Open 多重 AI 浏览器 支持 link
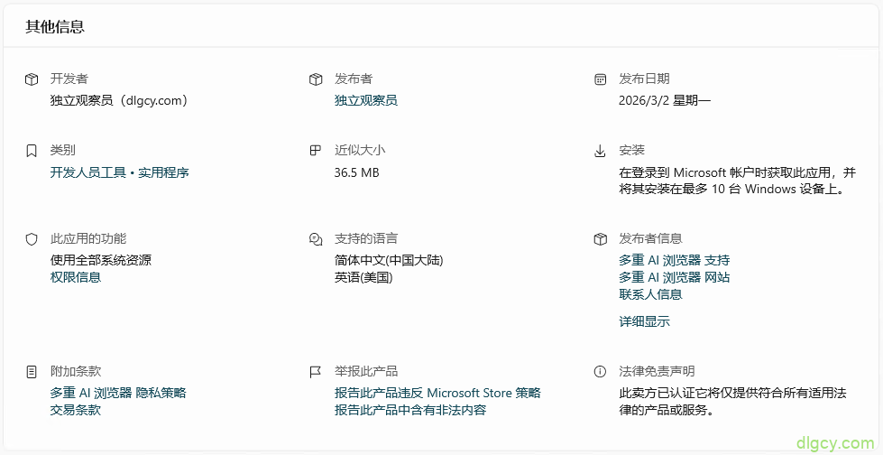Image resolution: width=883 pixels, height=455 pixels. 674,260
